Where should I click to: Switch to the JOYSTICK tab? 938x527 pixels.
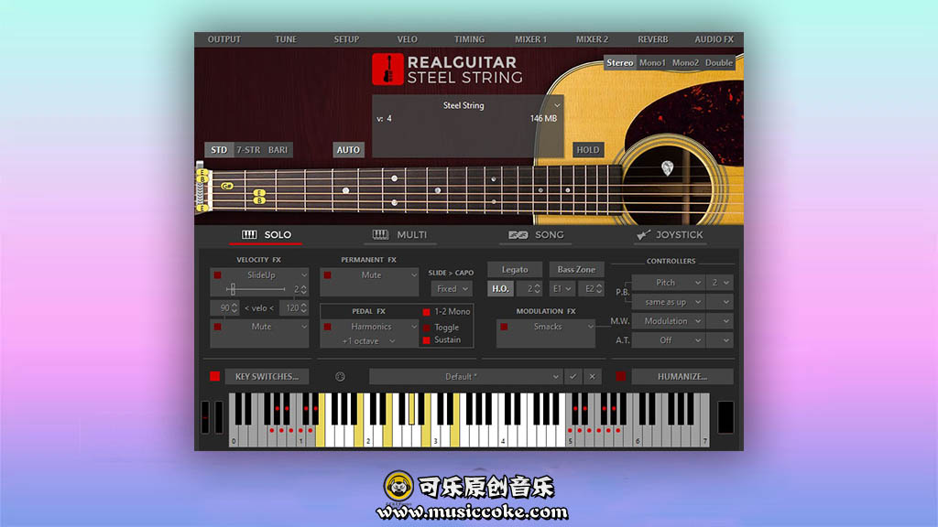(x=670, y=235)
